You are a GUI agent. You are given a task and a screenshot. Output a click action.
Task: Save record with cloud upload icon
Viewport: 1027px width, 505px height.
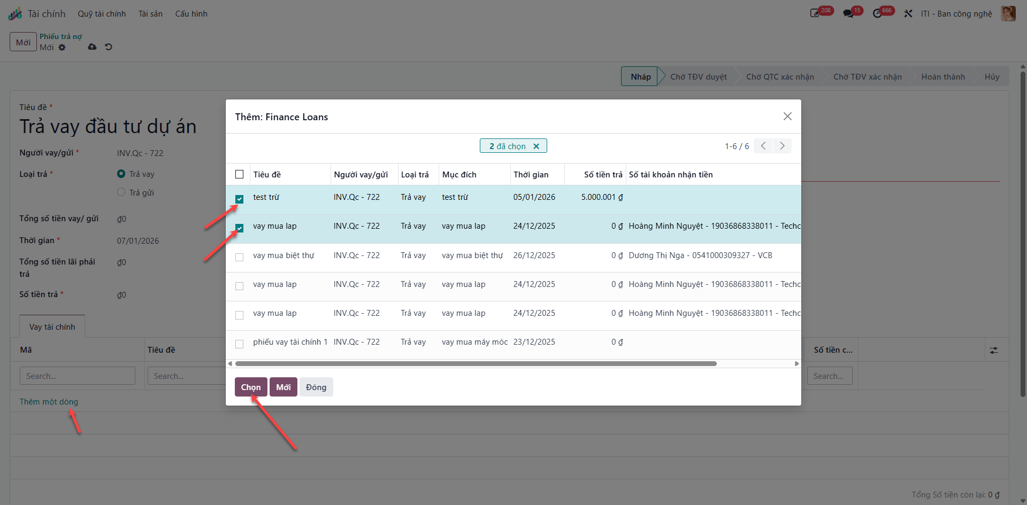92,47
